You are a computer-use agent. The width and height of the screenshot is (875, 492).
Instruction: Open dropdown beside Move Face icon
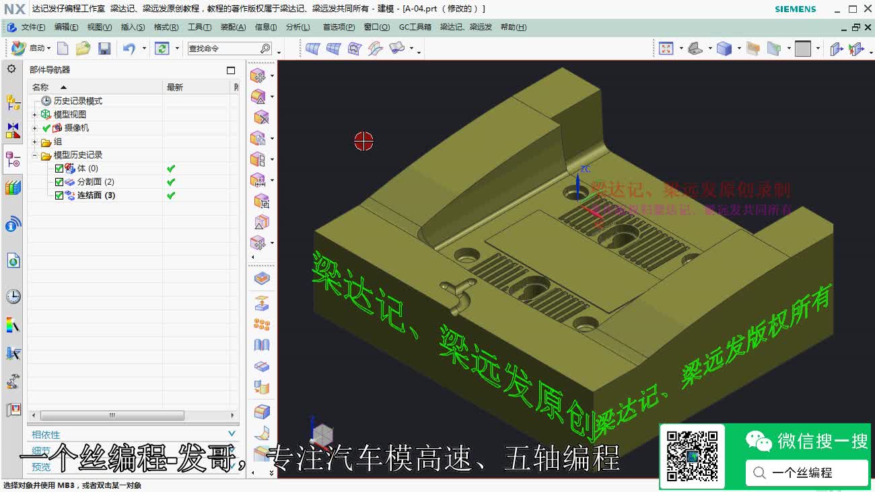click(272, 76)
